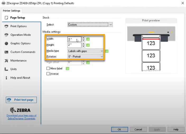Click the Print test page button
Image resolution: width=186 pixels, height=134 pixels.
click(21, 100)
